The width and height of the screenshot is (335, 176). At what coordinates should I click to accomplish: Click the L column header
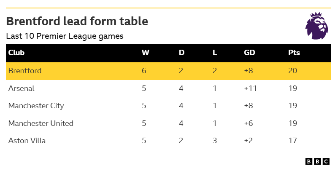(x=215, y=53)
